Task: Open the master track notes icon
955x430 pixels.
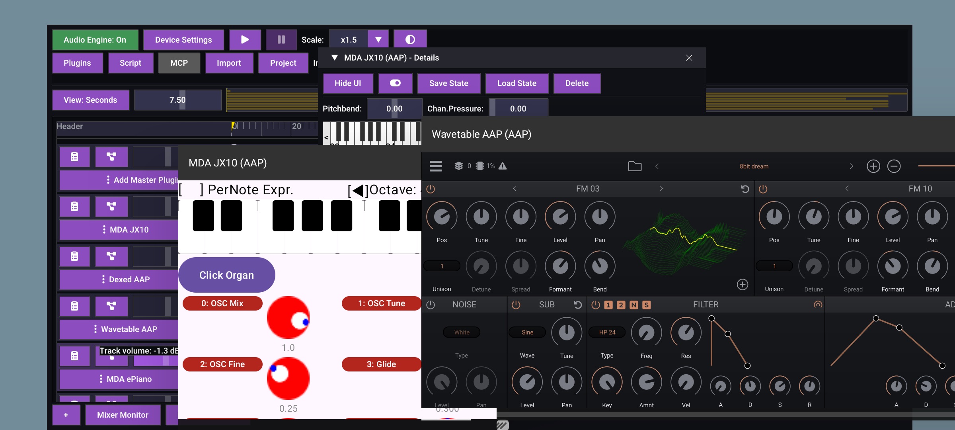Action: tap(74, 157)
